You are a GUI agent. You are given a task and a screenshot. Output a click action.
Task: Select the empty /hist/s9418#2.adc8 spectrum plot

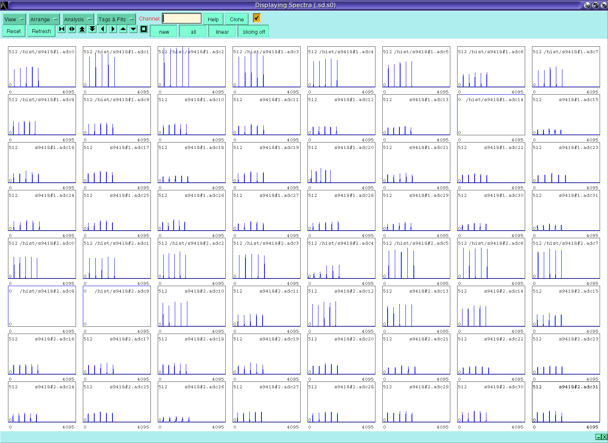[x=42, y=307]
